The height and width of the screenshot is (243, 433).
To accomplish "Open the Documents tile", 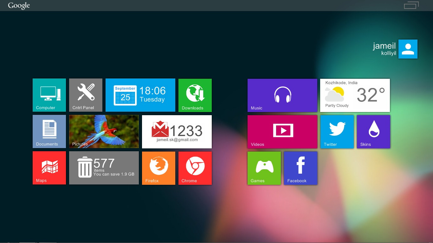I will click(49, 131).
